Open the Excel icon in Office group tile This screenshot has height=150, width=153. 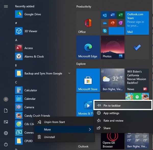(121, 15)
